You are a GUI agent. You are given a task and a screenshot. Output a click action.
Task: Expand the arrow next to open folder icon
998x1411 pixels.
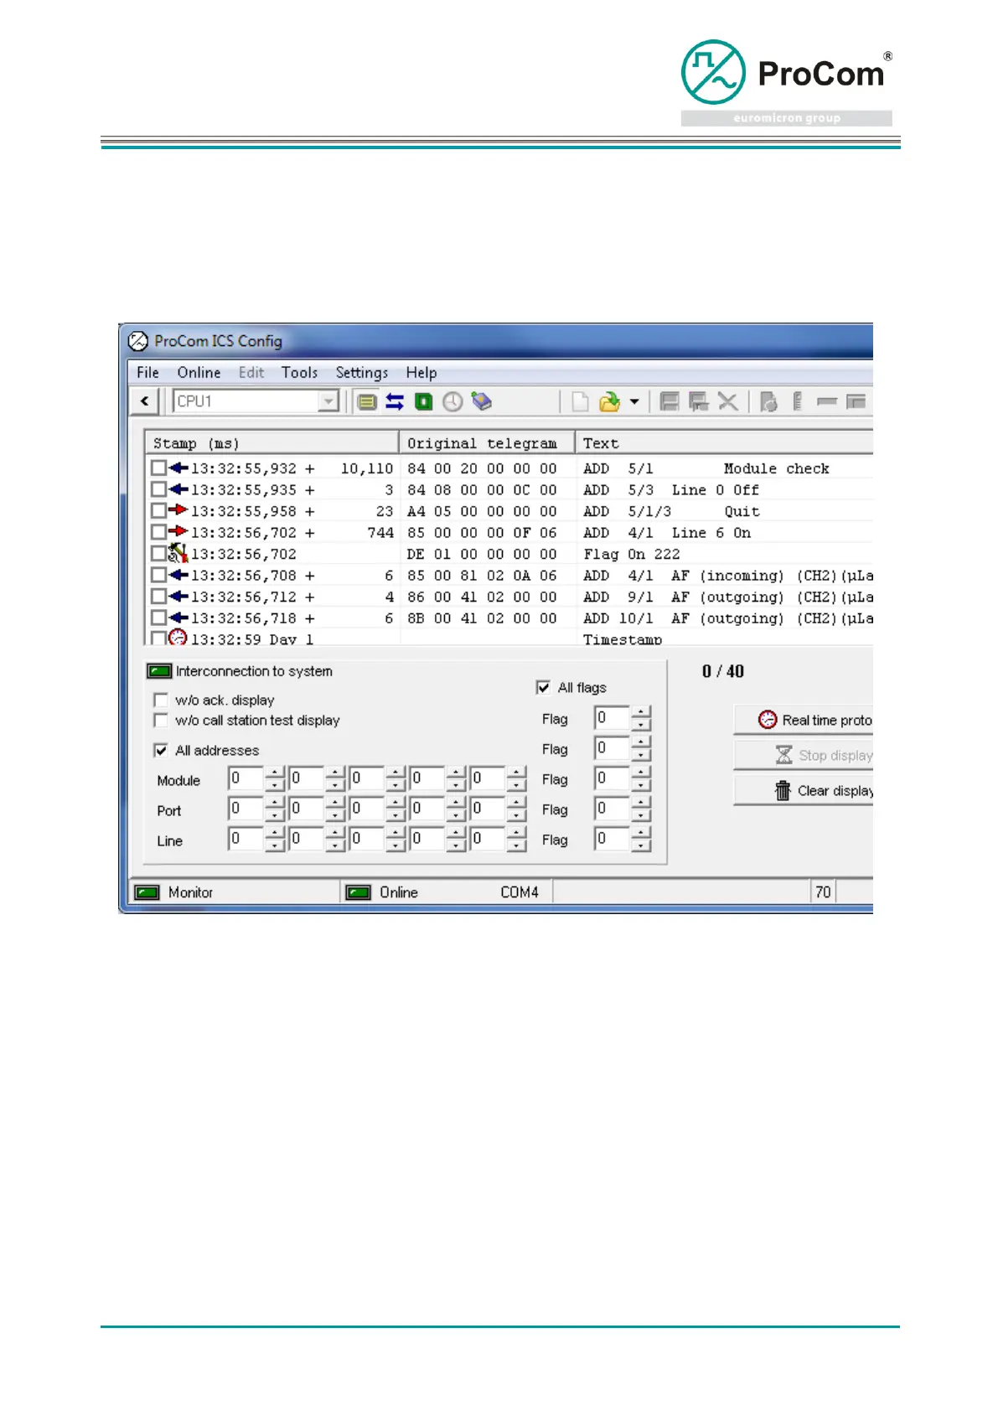(x=634, y=402)
